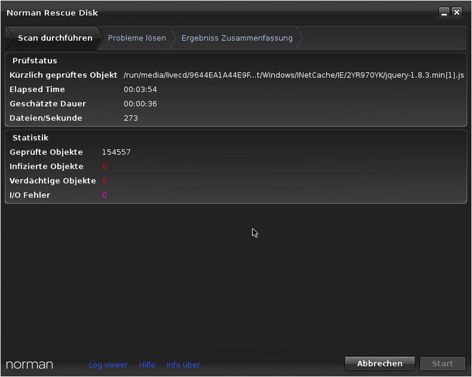The image size is (472, 377).
Task: Minimize the Norman Rescue Disk window
Action: pos(444,12)
